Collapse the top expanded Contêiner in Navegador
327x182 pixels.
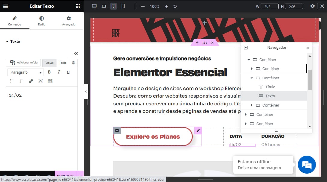(x=249, y=60)
